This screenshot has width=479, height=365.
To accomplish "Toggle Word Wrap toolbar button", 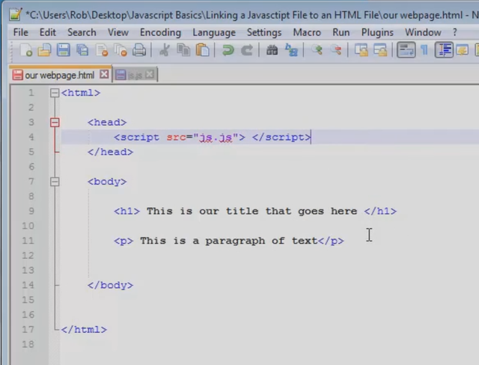I will point(406,50).
